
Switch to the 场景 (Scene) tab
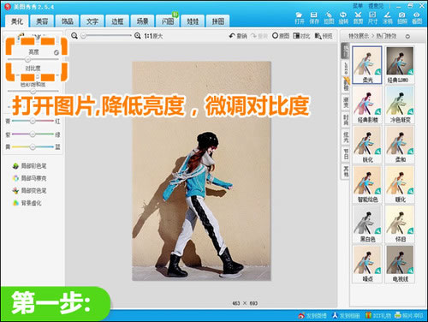142,21
